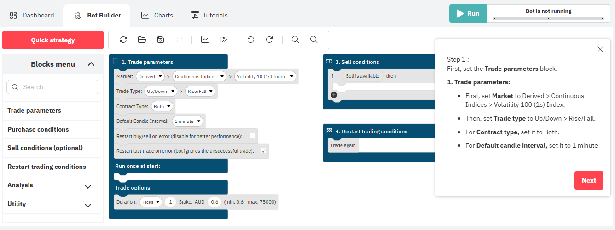Open the Duration Ticks dropdown
Viewport: 615px width, 230px height.
tap(151, 202)
